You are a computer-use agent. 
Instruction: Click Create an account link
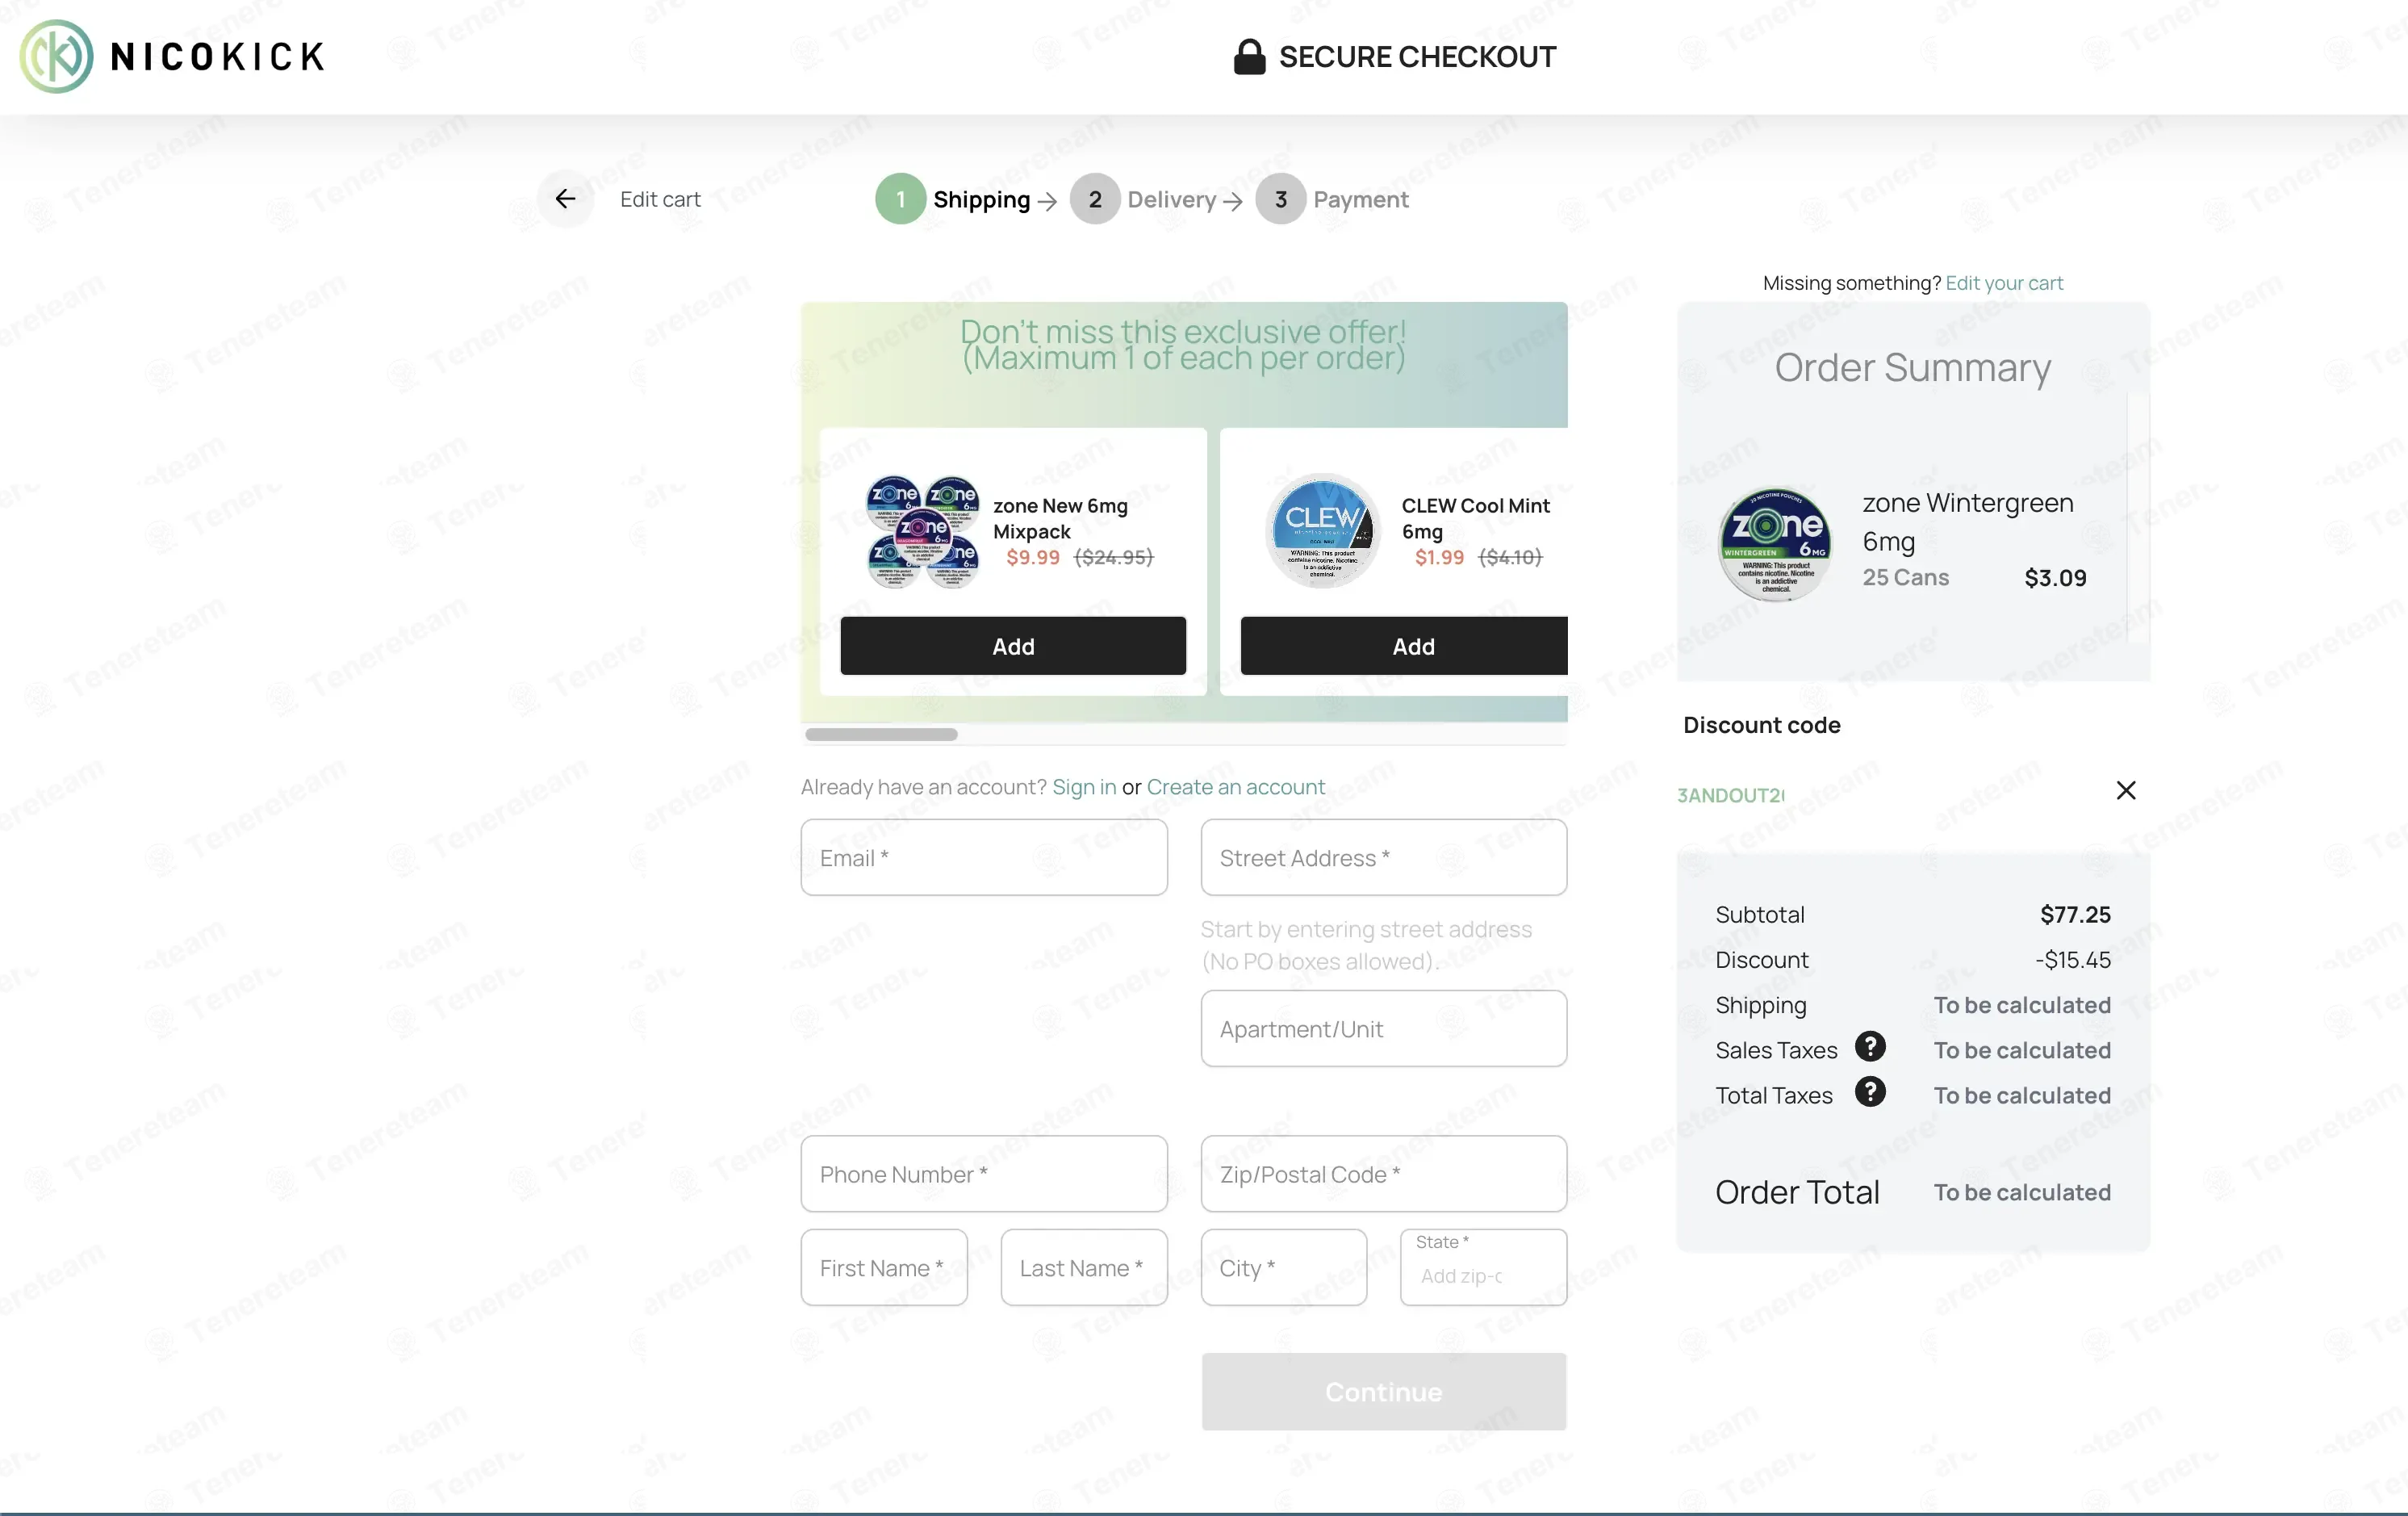coord(1236,788)
